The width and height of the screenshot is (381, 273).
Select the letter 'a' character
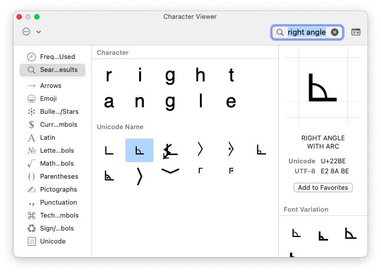[x=109, y=101]
